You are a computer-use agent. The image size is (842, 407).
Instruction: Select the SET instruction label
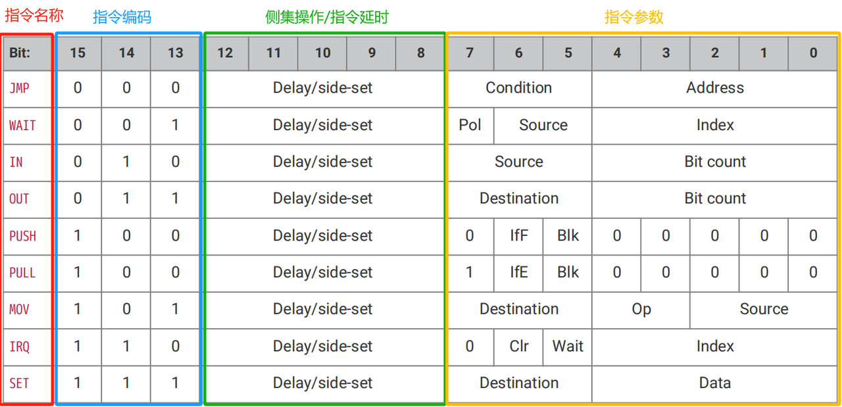(x=19, y=383)
